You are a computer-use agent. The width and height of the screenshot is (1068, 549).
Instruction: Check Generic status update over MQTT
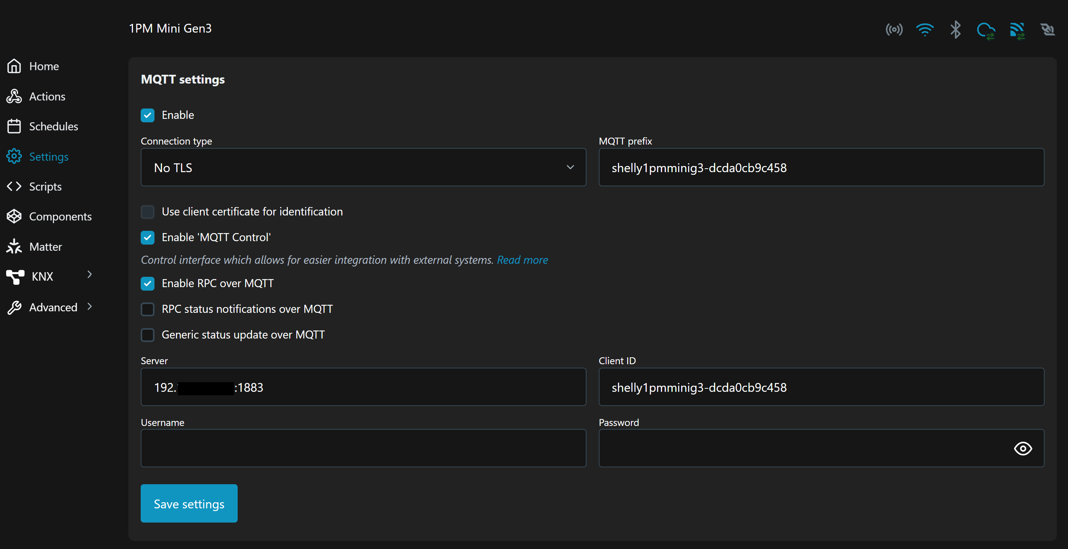148,335
